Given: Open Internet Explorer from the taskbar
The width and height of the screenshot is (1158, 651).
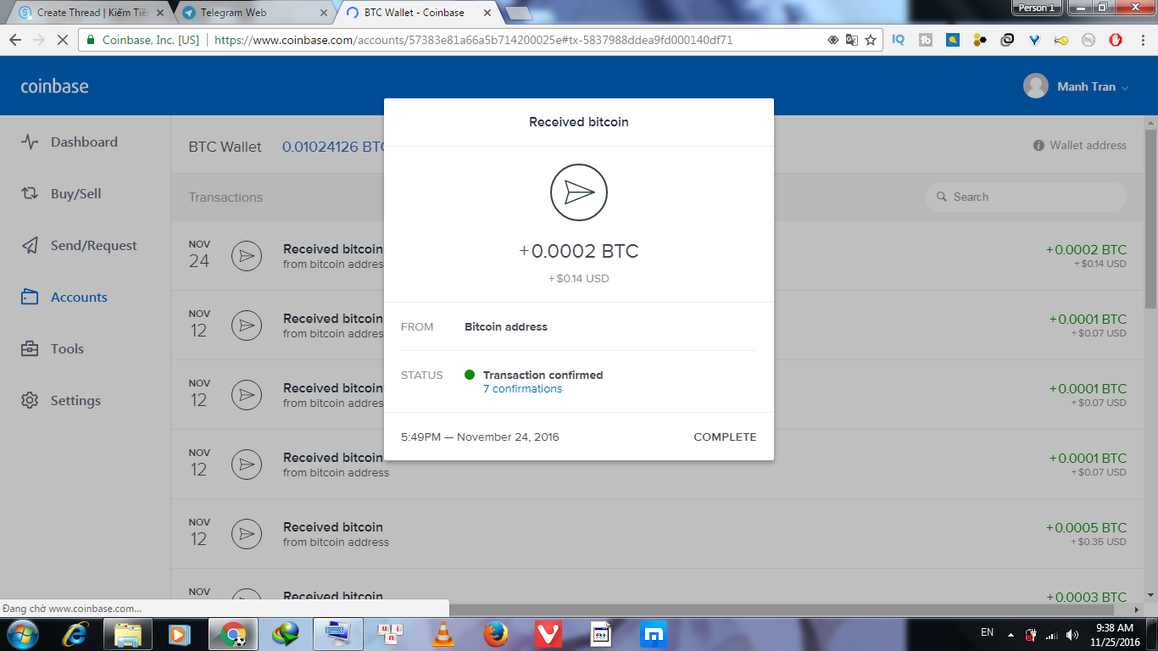Looking at the screenshot, I should coord(75,634).
